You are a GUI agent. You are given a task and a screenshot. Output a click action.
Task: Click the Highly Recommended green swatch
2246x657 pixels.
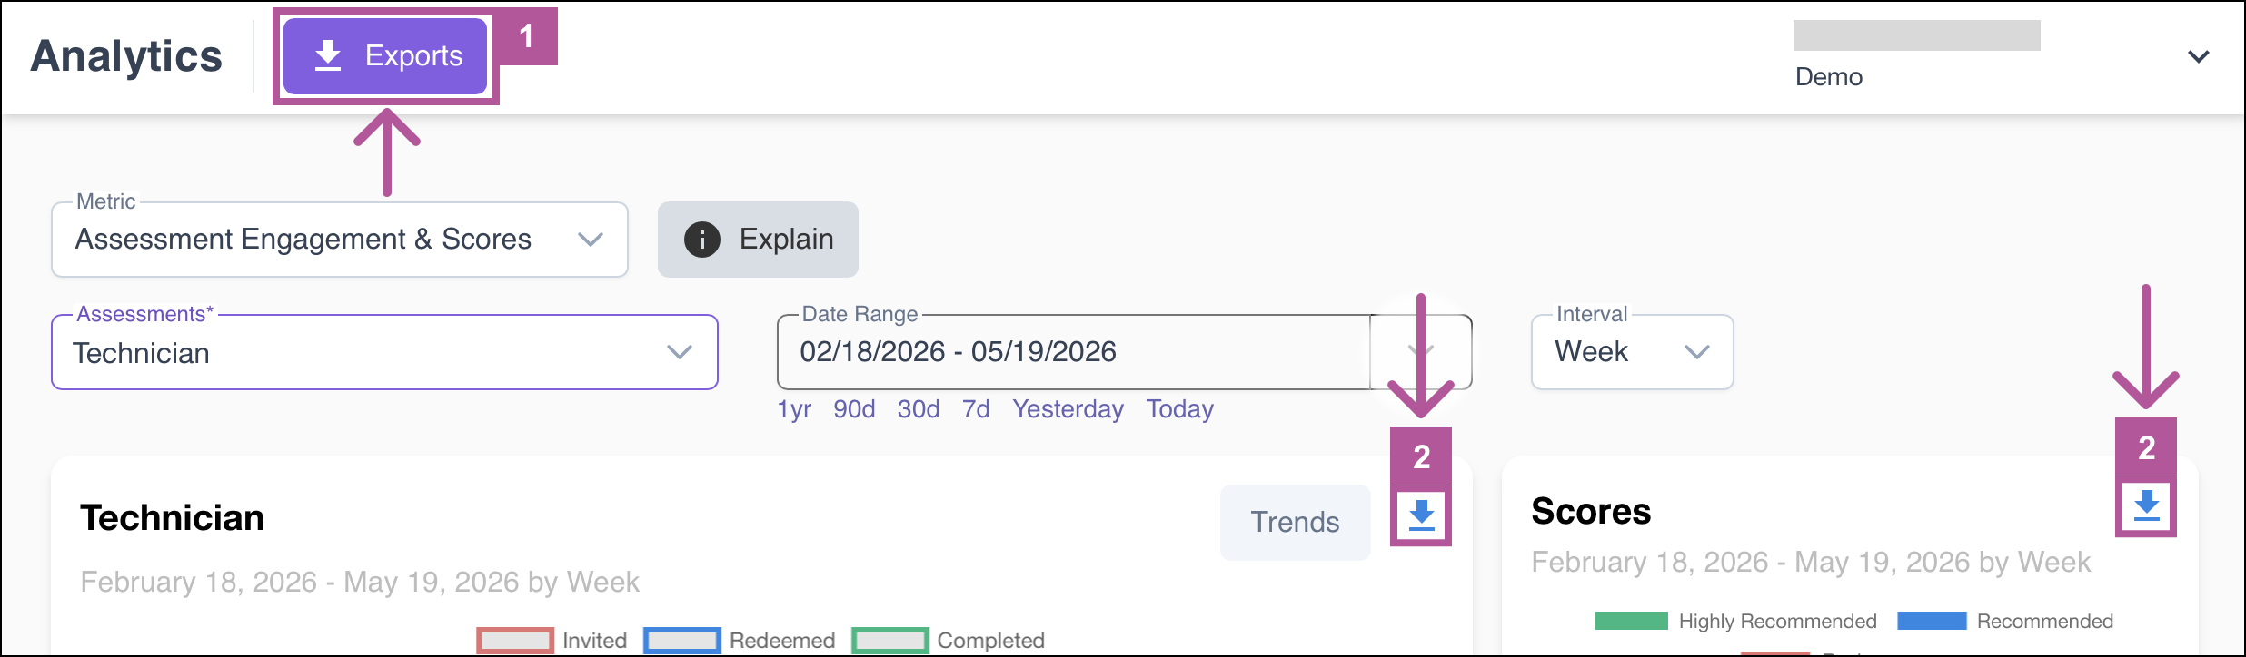pyautogui.click(x=1631, y=621)
